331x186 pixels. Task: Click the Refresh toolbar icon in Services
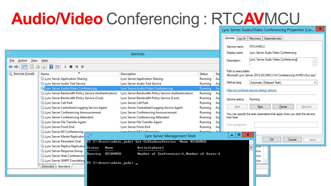pos(38,67)
